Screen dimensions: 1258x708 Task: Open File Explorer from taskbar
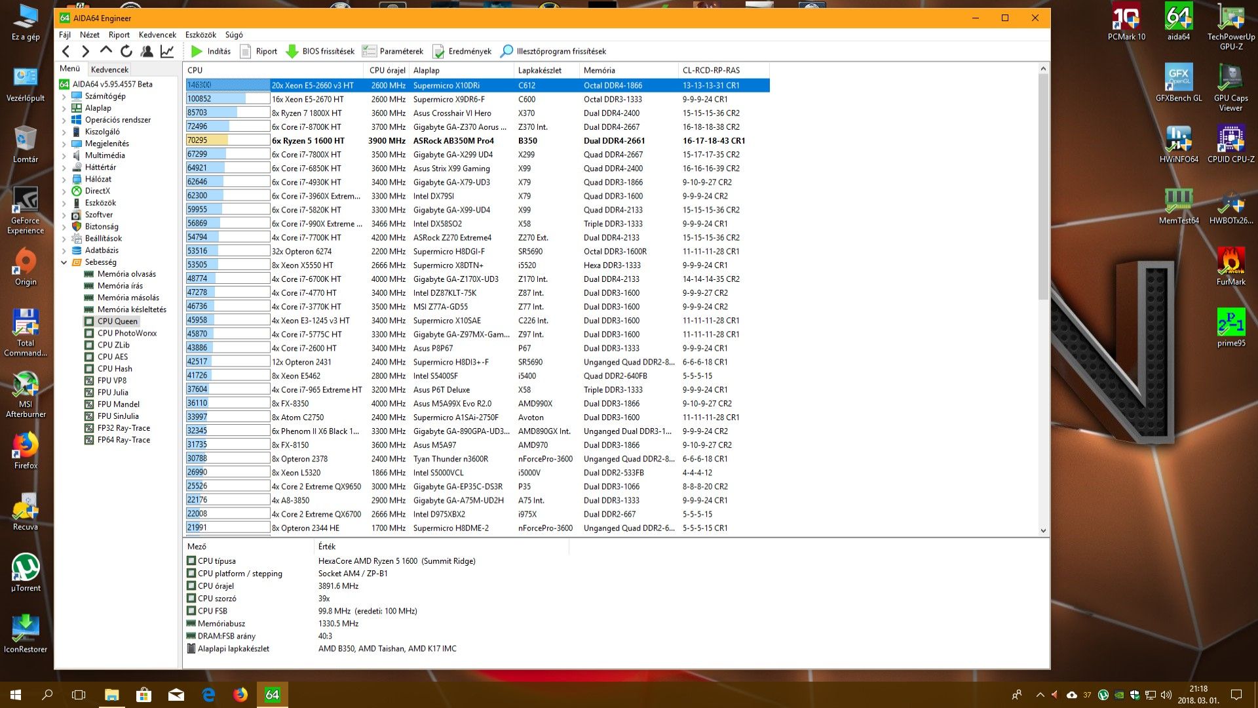111,695
